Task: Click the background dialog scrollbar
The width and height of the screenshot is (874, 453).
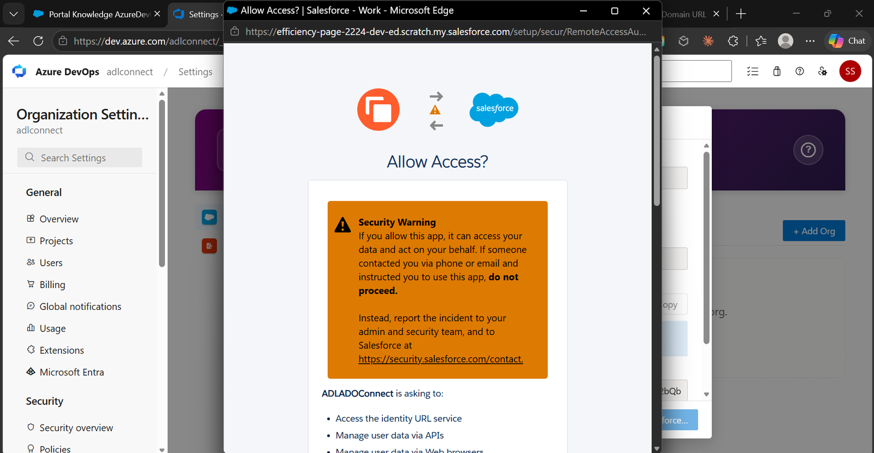Action: coord(706,248)
